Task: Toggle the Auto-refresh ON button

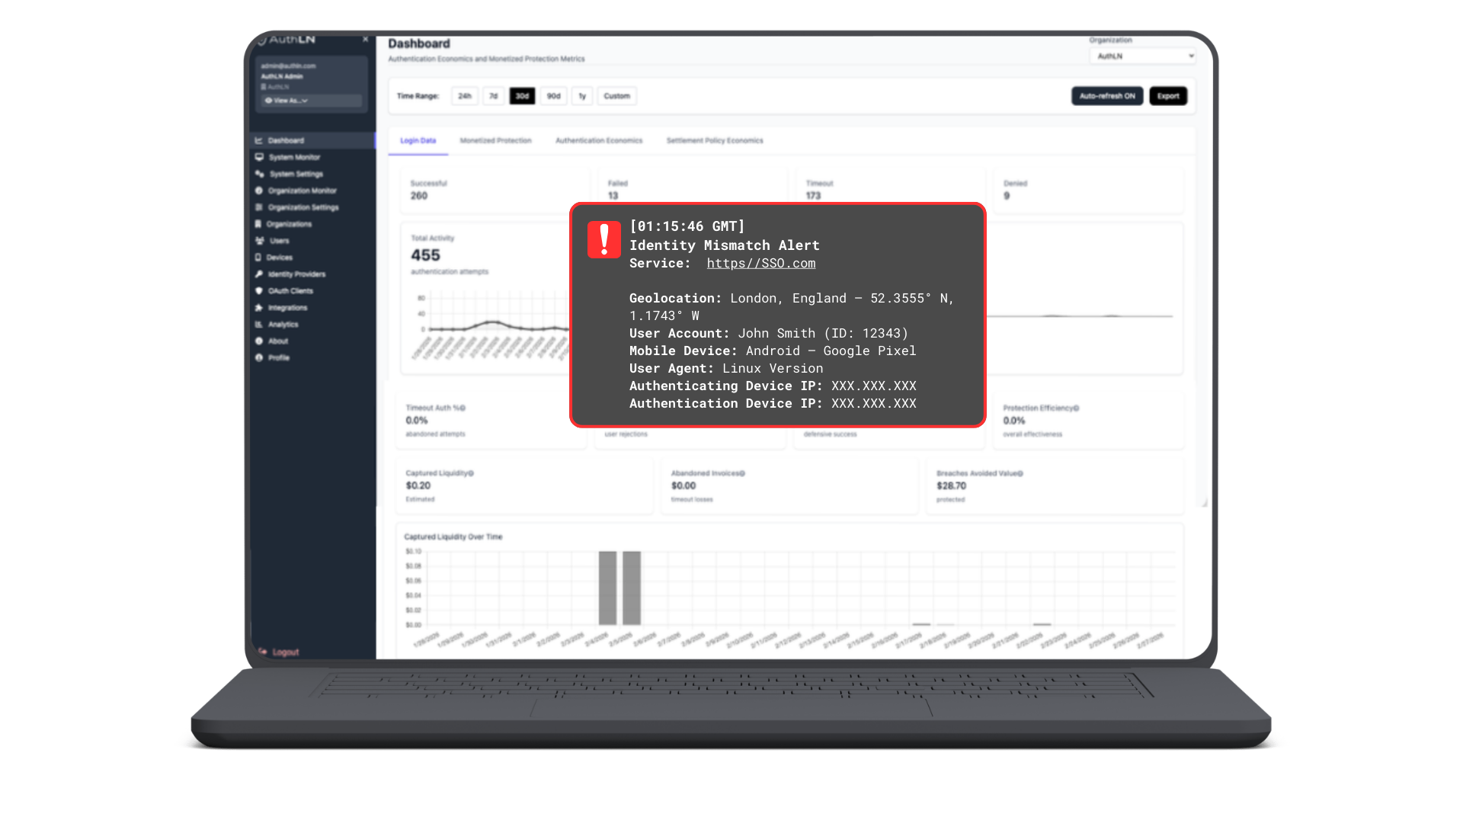Action: (1106, 96)
